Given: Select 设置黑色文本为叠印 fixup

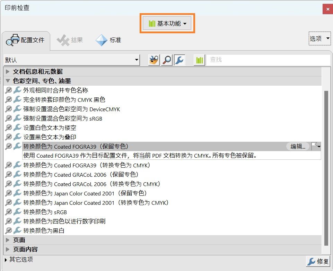Looking at the screenshot, I should [x=50, y=137].
